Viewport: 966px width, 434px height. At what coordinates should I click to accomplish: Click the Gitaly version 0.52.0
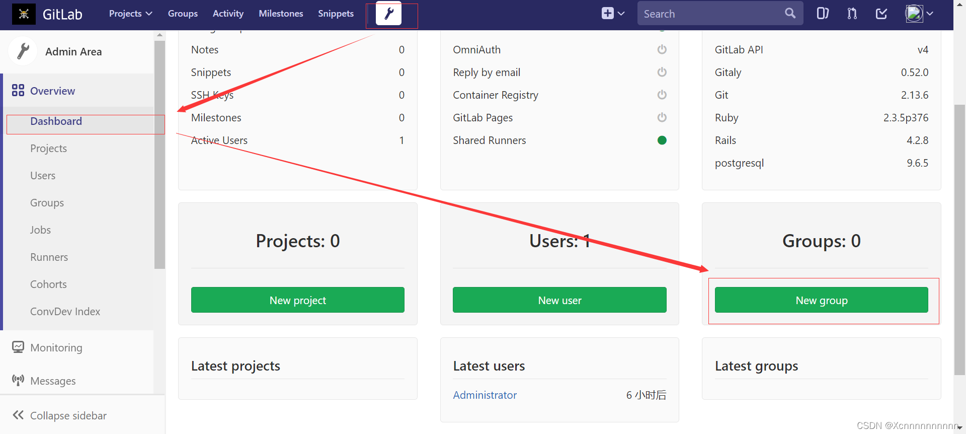(915, 73)
